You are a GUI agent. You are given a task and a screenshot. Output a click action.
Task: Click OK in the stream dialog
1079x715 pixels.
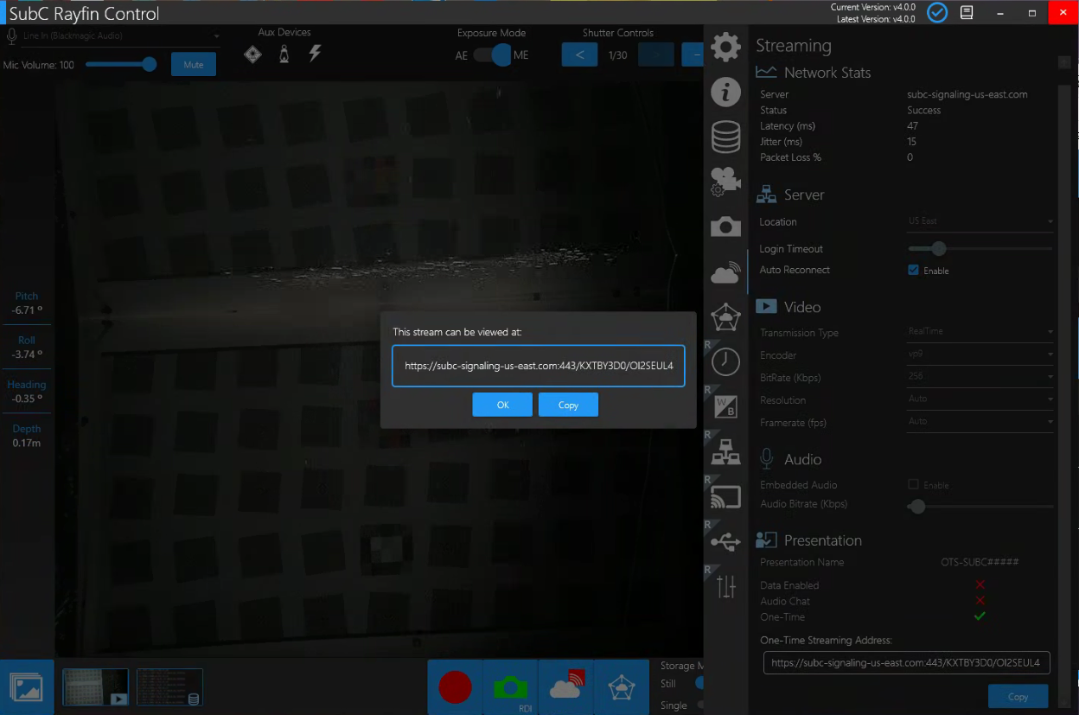[502, 405]
